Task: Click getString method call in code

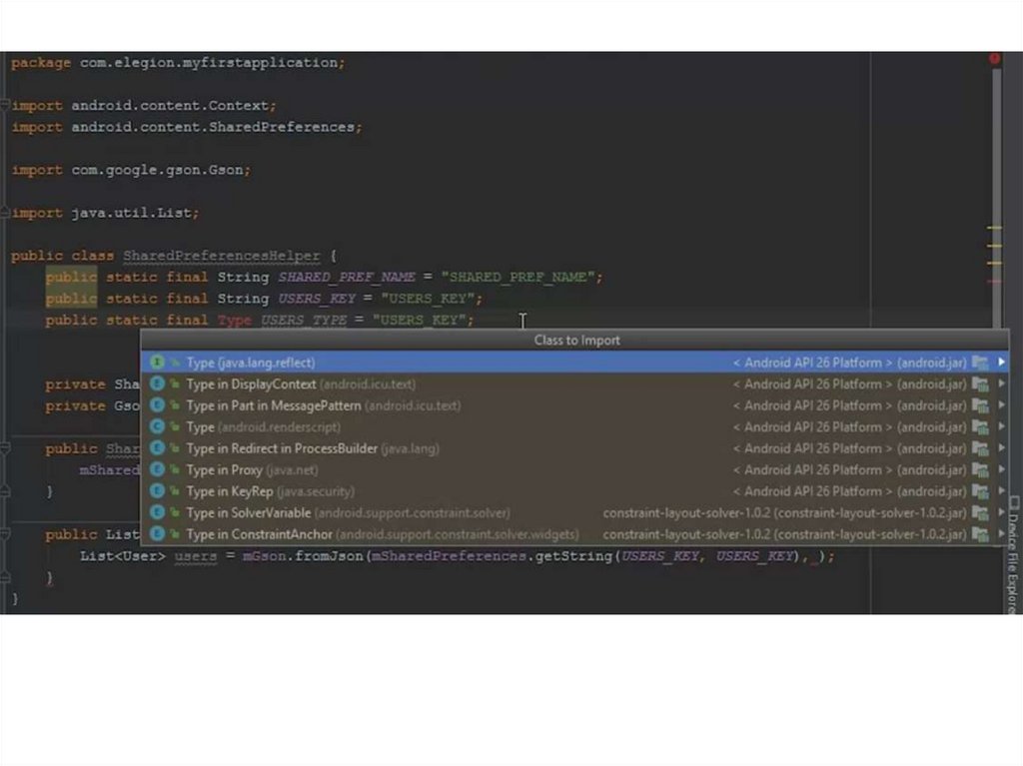Action: (574, 556)
